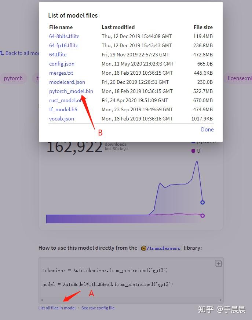The width and height of the screenshot is (252, 320).
Task: Click the left scroll arrow under the code snippet
Action: (x=41, y=300)
